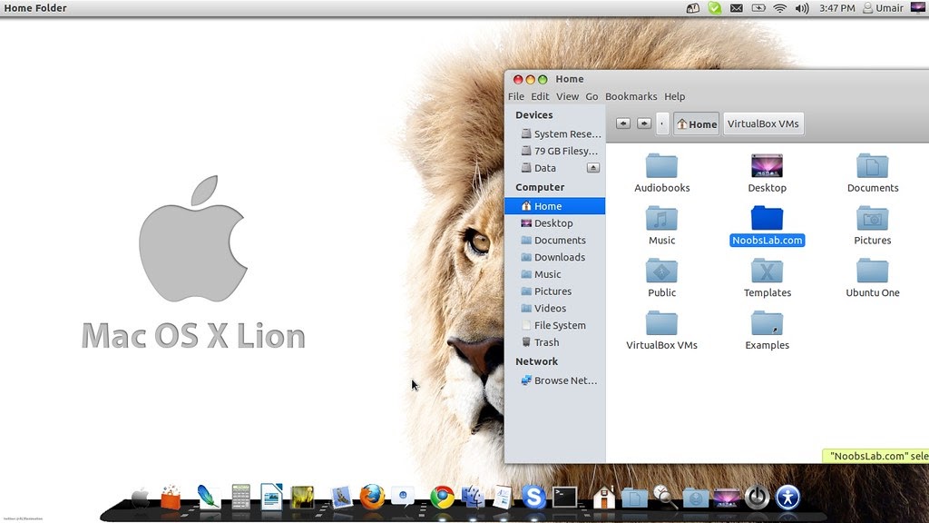This screenshot has width=929, height=523.
Task: Eject the Data drive
Action: [x=593, y=168]
